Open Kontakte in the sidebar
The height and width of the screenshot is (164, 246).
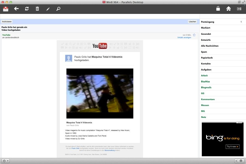coord(223,64)
